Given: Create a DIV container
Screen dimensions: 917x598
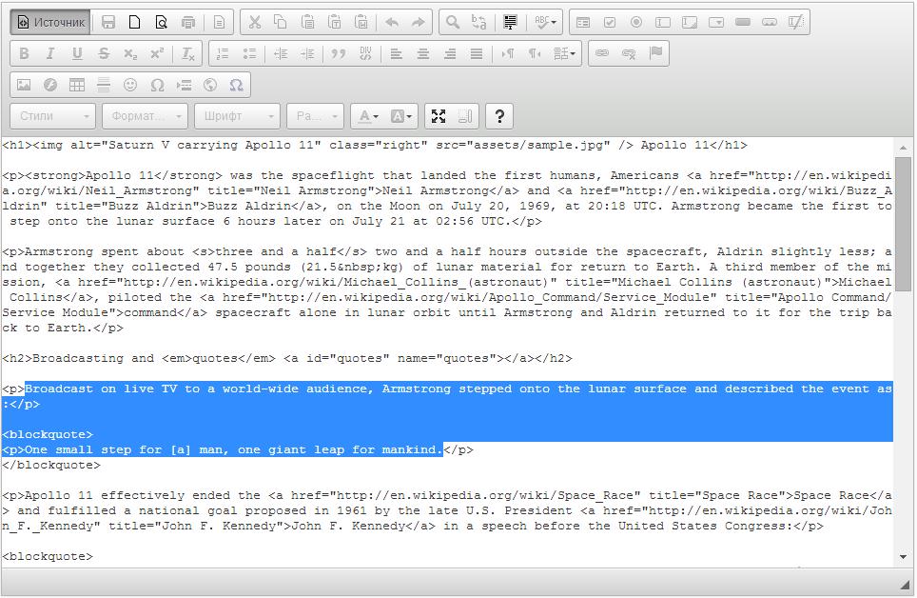Looking at the screenshot, I should 365,53.
